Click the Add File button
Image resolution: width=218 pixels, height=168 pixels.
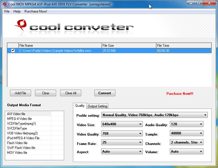[x=21, y=93]
